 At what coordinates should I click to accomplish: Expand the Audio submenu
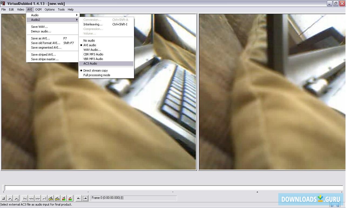pos(53,15)
